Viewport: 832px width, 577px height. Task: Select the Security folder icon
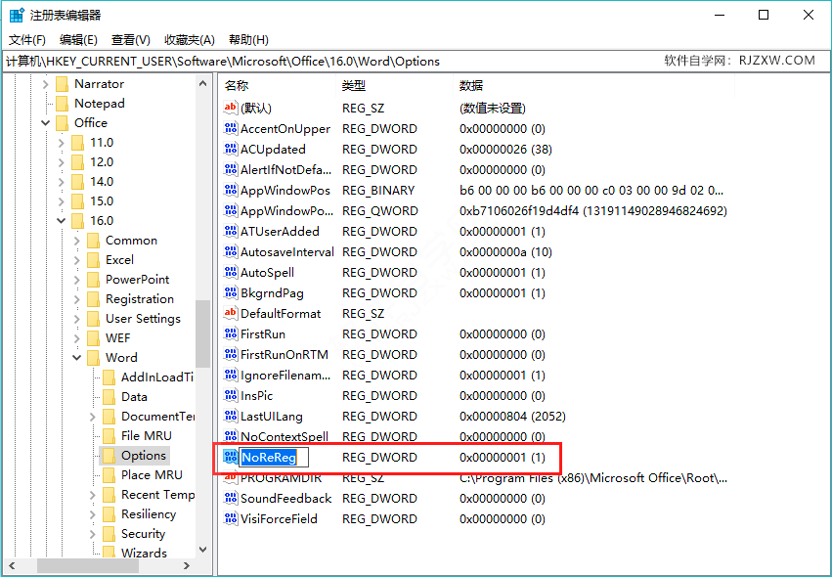pyautogui.click(x=110, y=533)
